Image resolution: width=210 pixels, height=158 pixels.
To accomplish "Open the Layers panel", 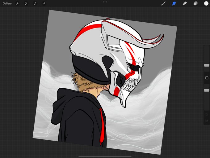I will 195,3.
